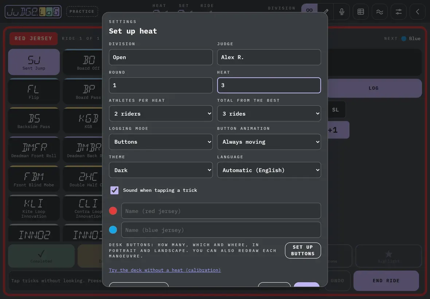The image size is (430, 299).
Task: Click the red jersey color dot
Action: [113, 211]
